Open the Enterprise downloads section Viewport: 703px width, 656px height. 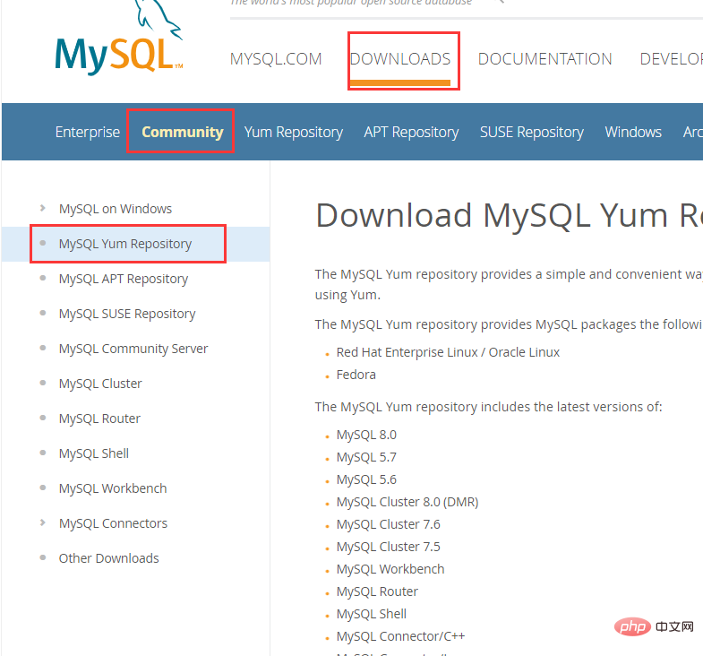88,132
